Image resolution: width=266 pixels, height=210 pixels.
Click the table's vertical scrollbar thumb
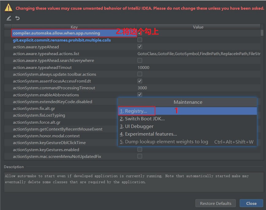(x=262, y=33)
